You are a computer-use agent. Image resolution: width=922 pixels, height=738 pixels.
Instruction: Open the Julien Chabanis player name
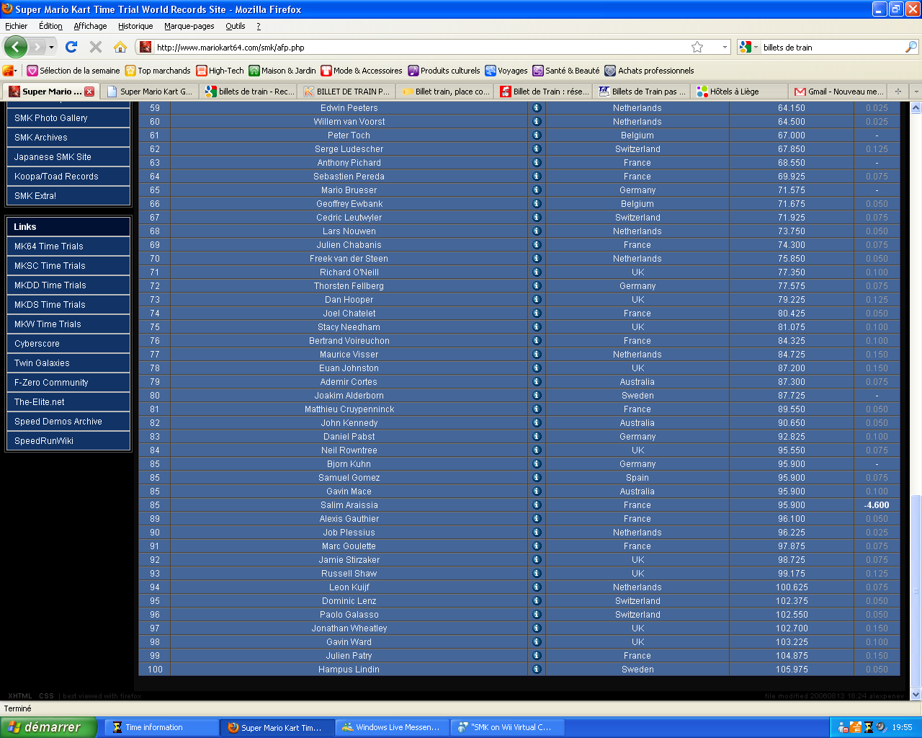pos(349,245)
